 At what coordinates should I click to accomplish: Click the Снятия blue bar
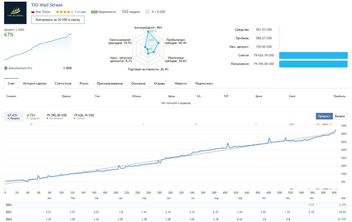click(313, 55)
